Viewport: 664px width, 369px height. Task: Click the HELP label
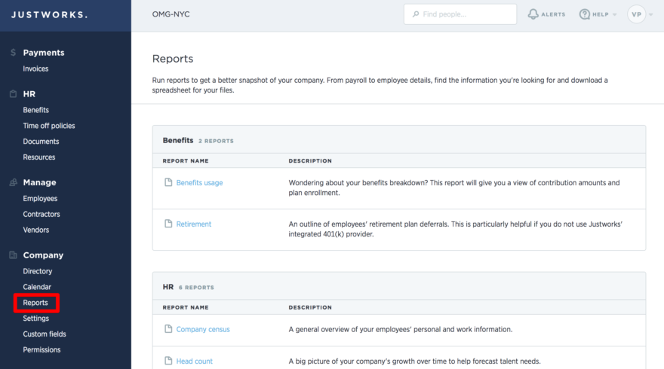[x=601, y=14]
